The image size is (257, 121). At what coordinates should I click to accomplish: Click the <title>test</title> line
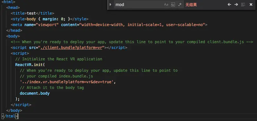[33, 13]
